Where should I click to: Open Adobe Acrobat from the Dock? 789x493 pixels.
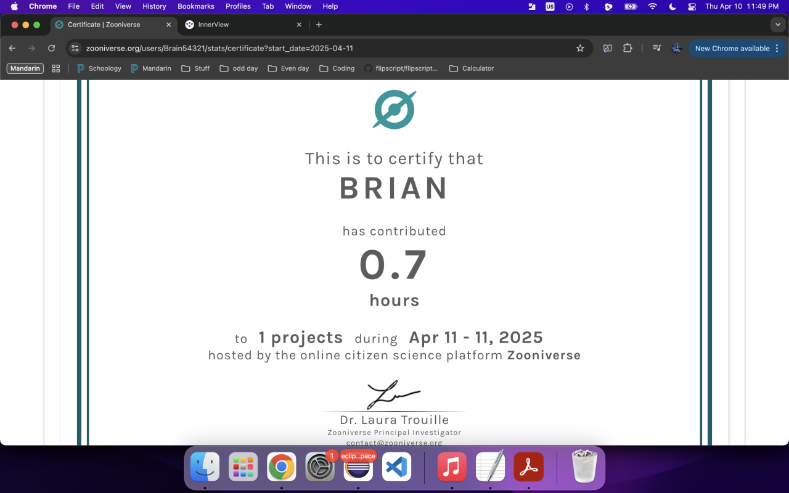point(528,467)
